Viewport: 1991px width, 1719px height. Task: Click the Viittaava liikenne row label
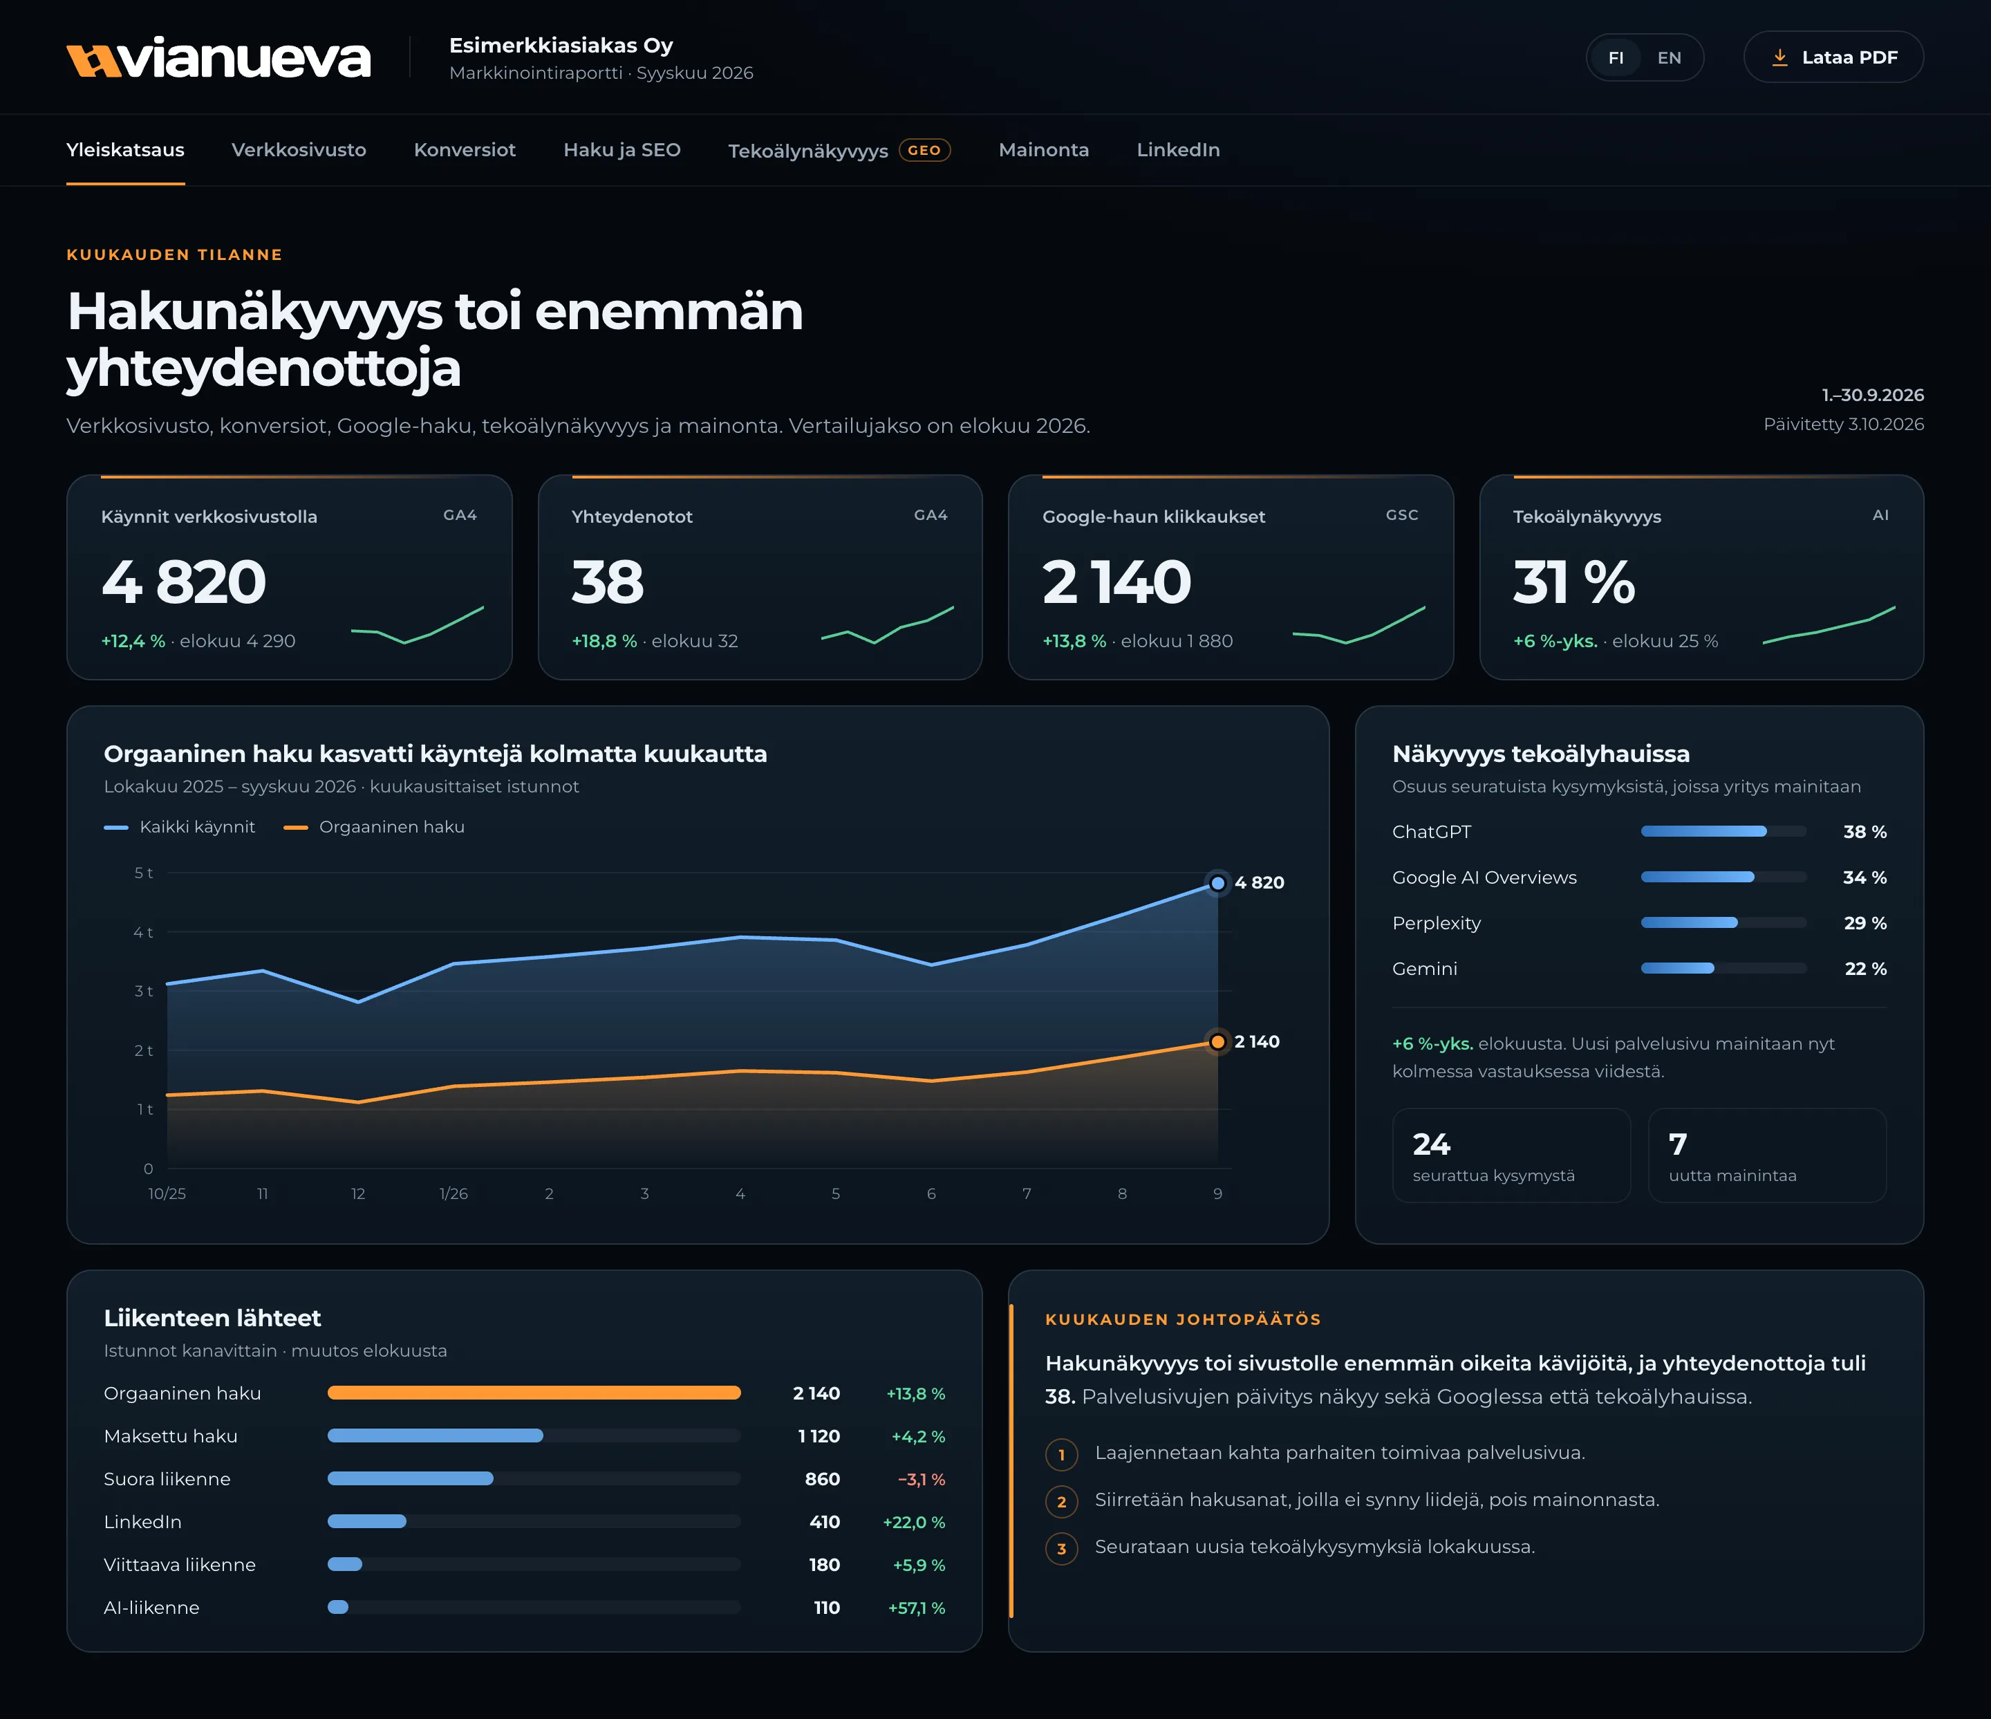[x=180, y=1564]
